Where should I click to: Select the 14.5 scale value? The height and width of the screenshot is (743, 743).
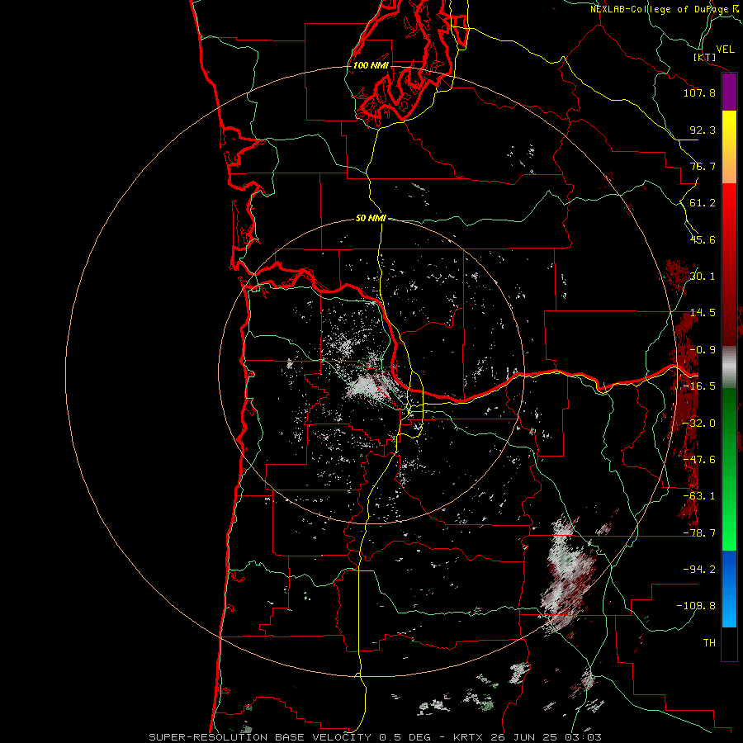pyautogui.click(x=703, y=313)
